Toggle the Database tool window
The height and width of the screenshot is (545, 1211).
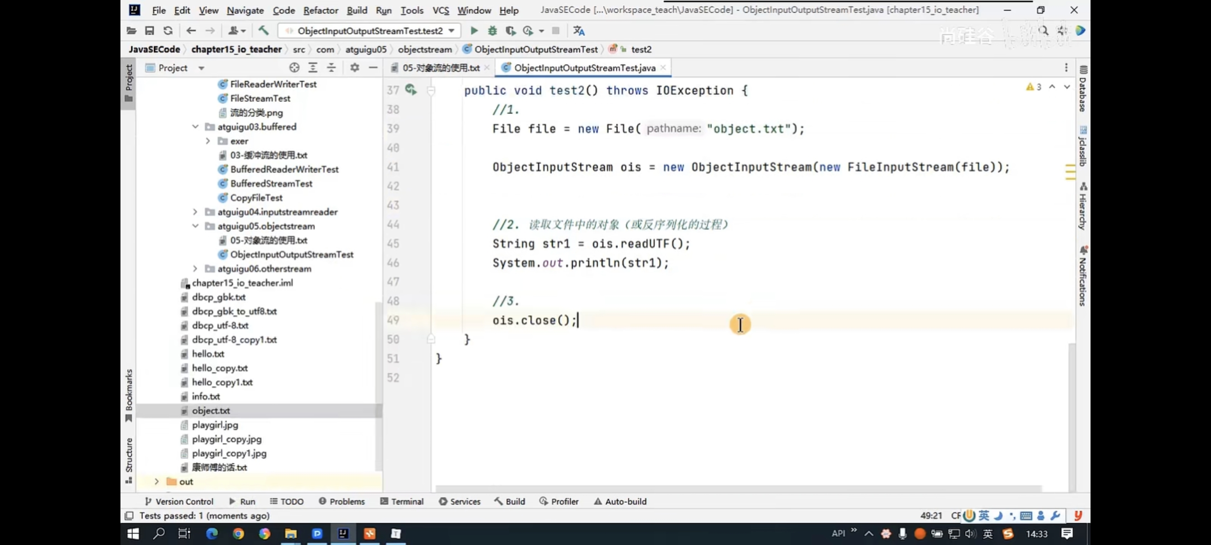coord(1083,89)
